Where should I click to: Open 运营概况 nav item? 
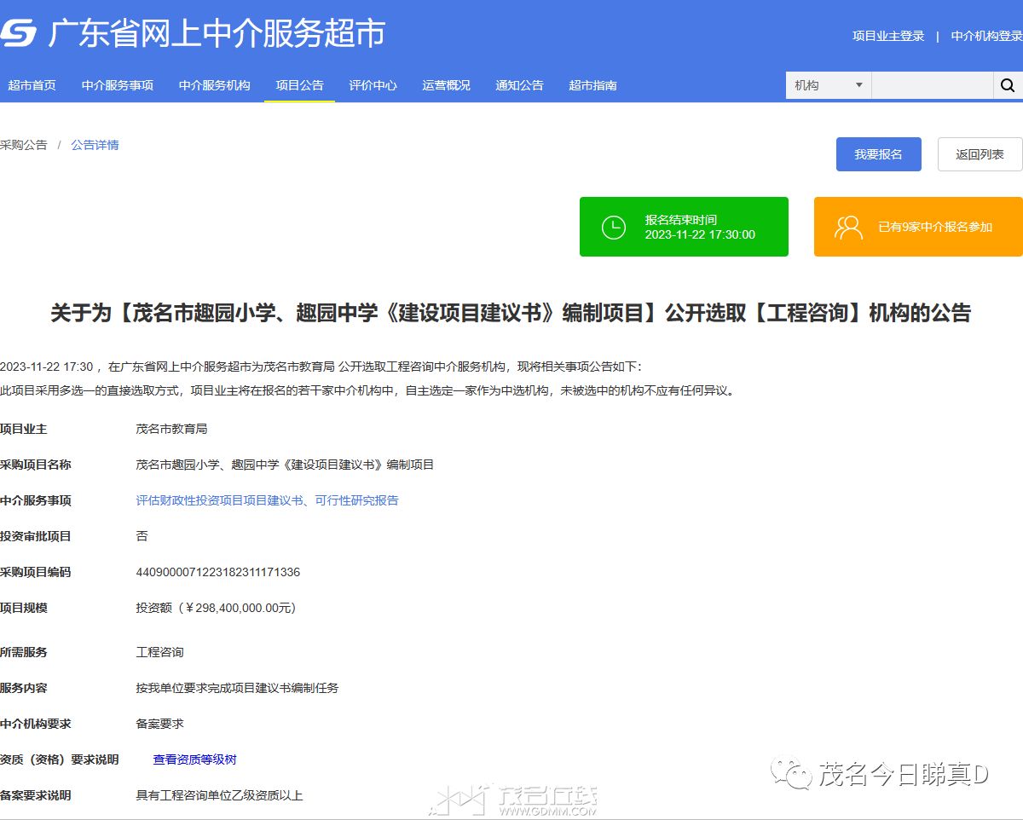[x=446, y=85]
